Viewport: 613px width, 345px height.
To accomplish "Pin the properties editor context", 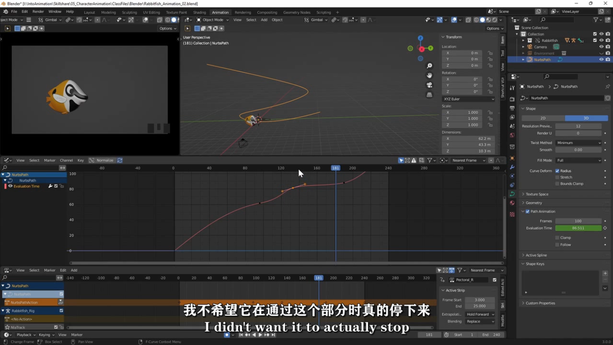I will click(607, 87).
